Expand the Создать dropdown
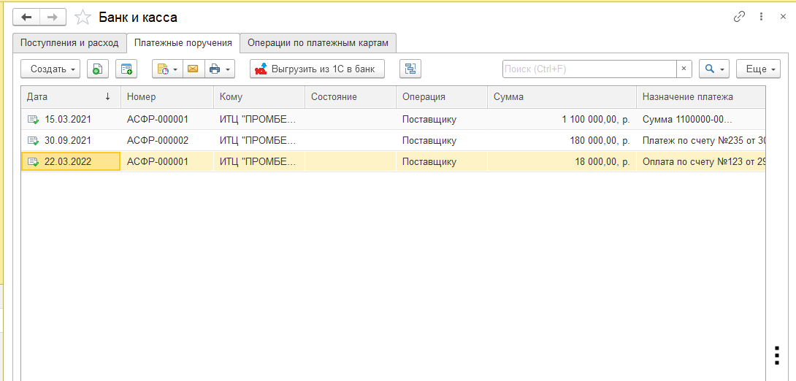The width and height of the screenshot is (796, 381). pyautogui.click(x=50, y=69)
